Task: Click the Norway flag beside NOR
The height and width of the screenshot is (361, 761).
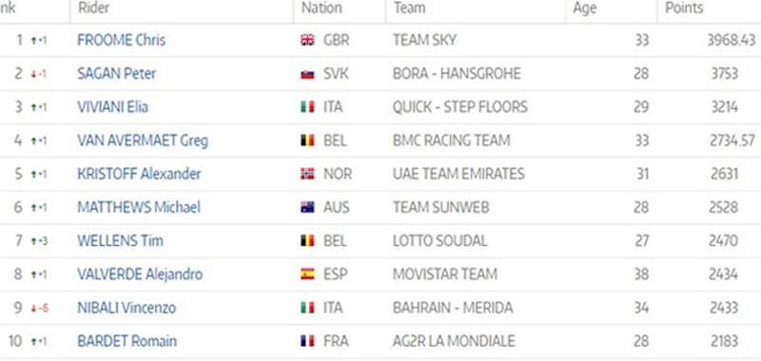Action: pyautogui.click(x=307, y=175)
